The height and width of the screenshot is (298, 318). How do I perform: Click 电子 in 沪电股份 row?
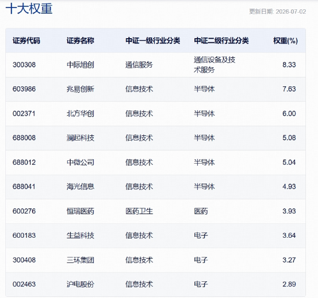[x=201, y=284]
